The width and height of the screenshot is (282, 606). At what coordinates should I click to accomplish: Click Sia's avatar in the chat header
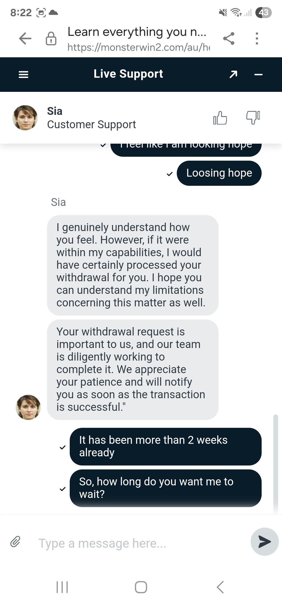(25, 118)
